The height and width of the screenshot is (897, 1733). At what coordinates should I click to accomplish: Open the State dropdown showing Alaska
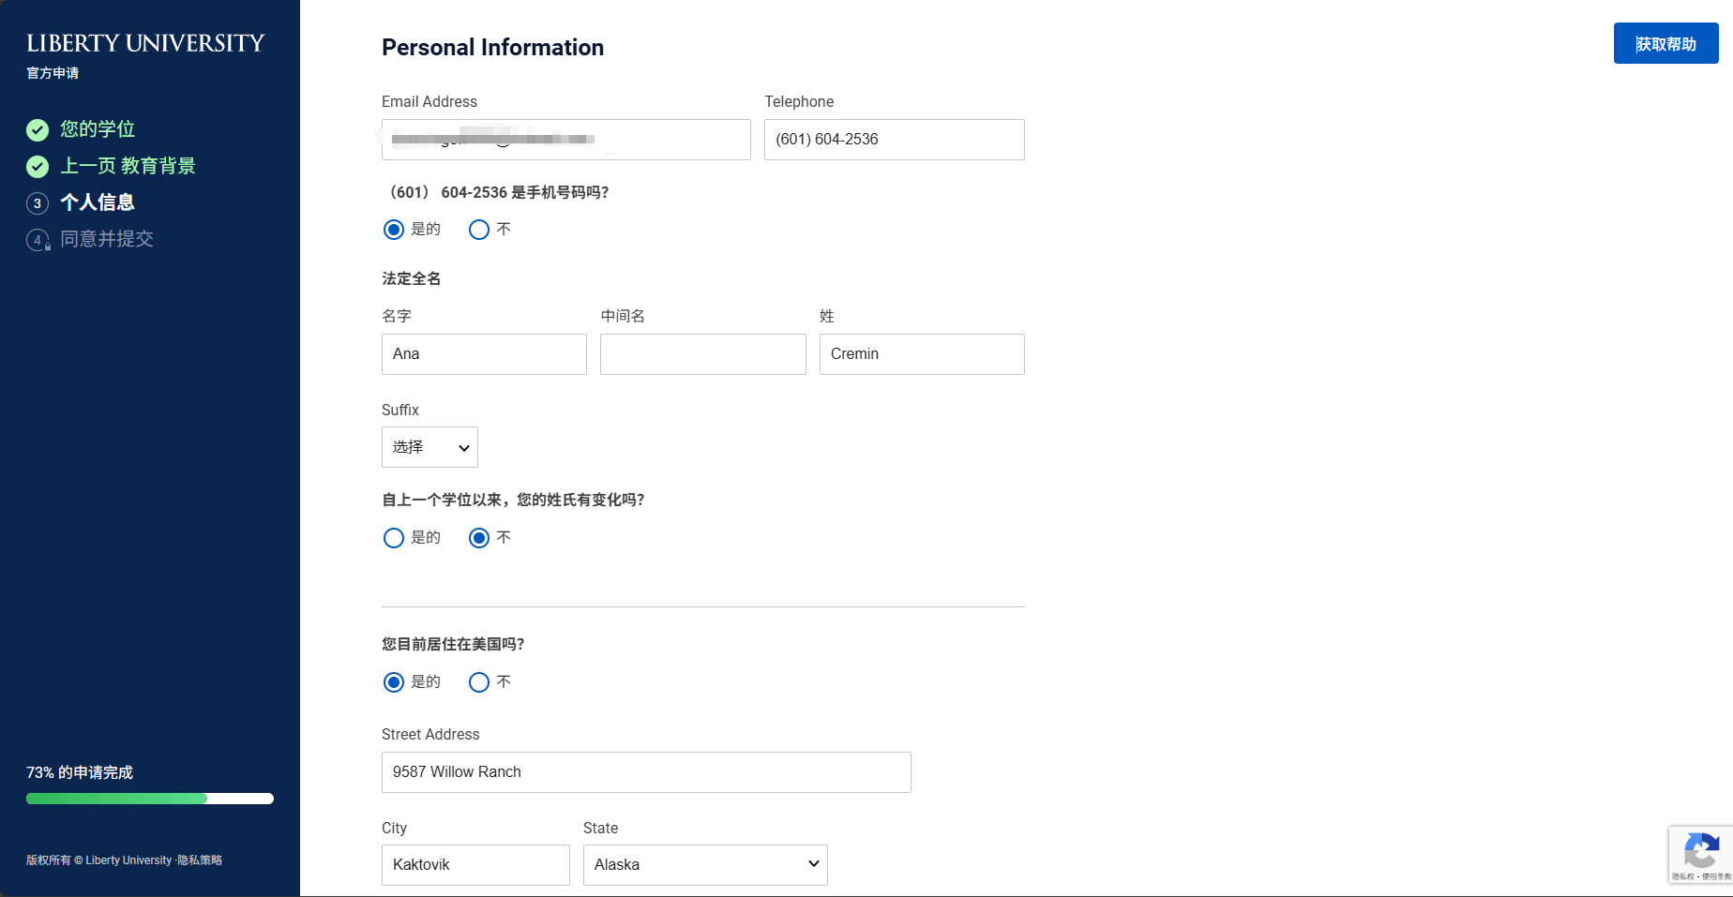coord(705,865)
